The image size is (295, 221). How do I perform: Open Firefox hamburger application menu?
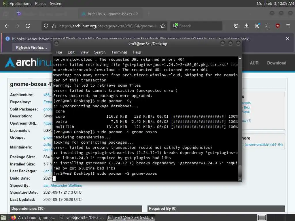click(288, 26)
